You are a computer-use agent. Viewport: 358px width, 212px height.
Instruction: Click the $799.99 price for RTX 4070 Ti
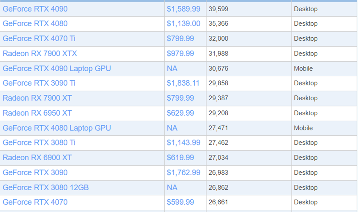[180, 39]
